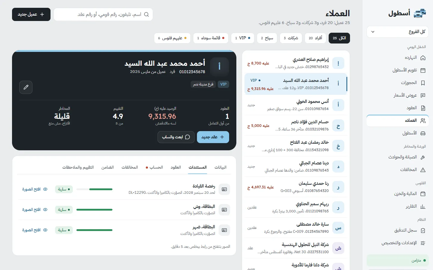This screenshot has width=433, height=270.
Task: Open image for رخصة القيادة
Action: point(35,189)
